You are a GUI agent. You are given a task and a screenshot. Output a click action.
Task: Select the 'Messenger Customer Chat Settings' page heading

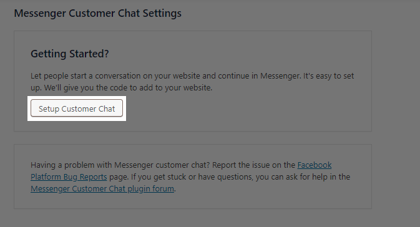[97, 13]
